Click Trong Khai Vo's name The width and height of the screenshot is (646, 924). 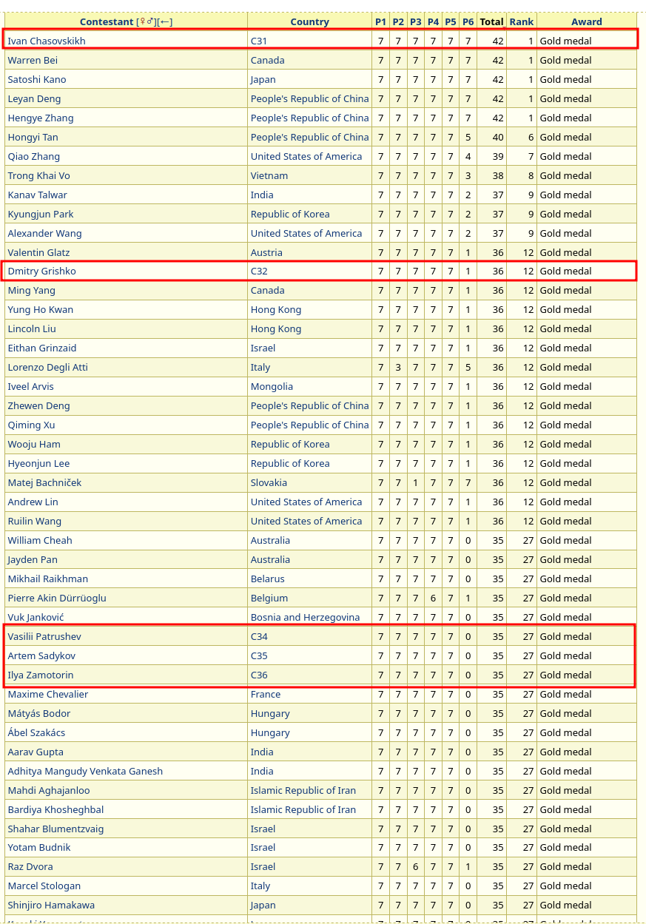(38, 175)
